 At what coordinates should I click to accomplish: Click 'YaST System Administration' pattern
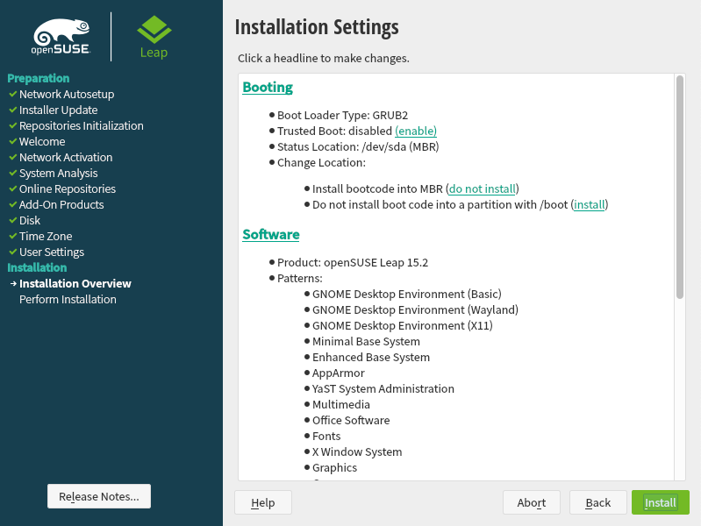pyautogui.click(x=383, y=389)
